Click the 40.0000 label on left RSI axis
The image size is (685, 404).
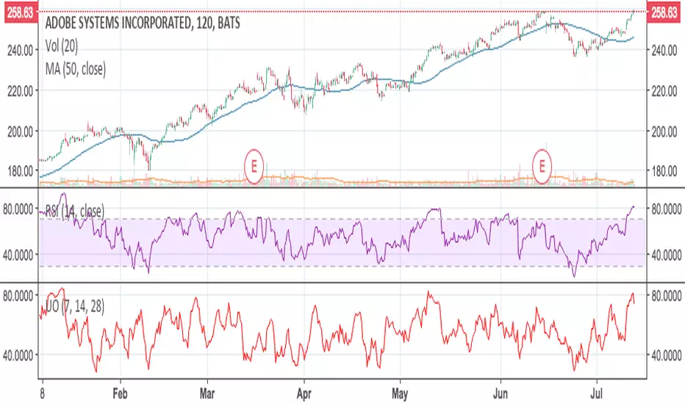pyautogui.click(x=18, y=255)
